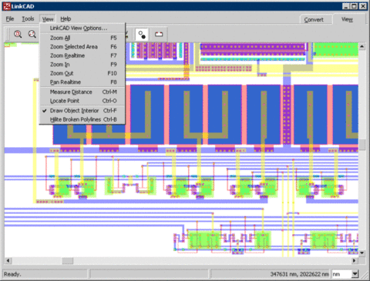
Task: Click the left arrow on horizontal scrollbar
Action: (8, 261)
